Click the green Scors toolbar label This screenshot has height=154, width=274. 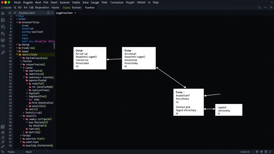pyautogui.click(x=66, y=7)
